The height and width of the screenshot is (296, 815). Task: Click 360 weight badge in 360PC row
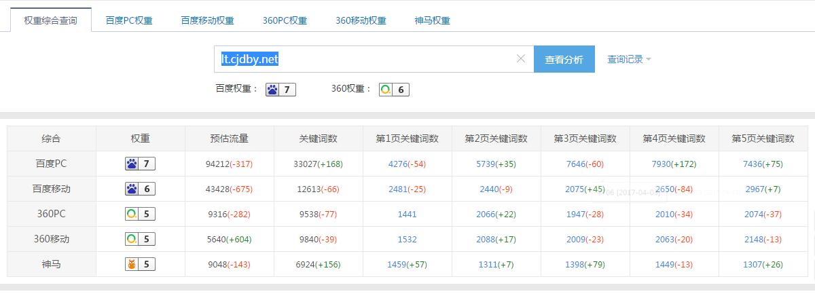(140, 214)
